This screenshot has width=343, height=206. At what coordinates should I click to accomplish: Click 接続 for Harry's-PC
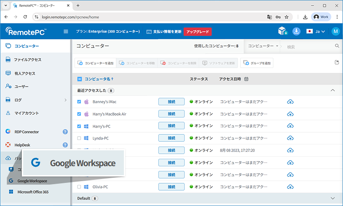(x=171, y=126)
